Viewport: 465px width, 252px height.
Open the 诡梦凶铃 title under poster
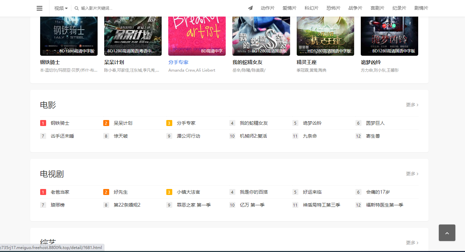(371, 62)
